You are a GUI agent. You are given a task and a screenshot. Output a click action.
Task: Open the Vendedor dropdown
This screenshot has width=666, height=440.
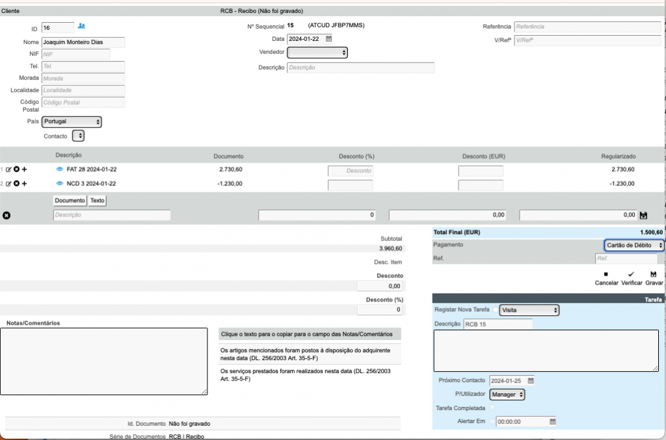pyautogui.click(x=317, y=53)
